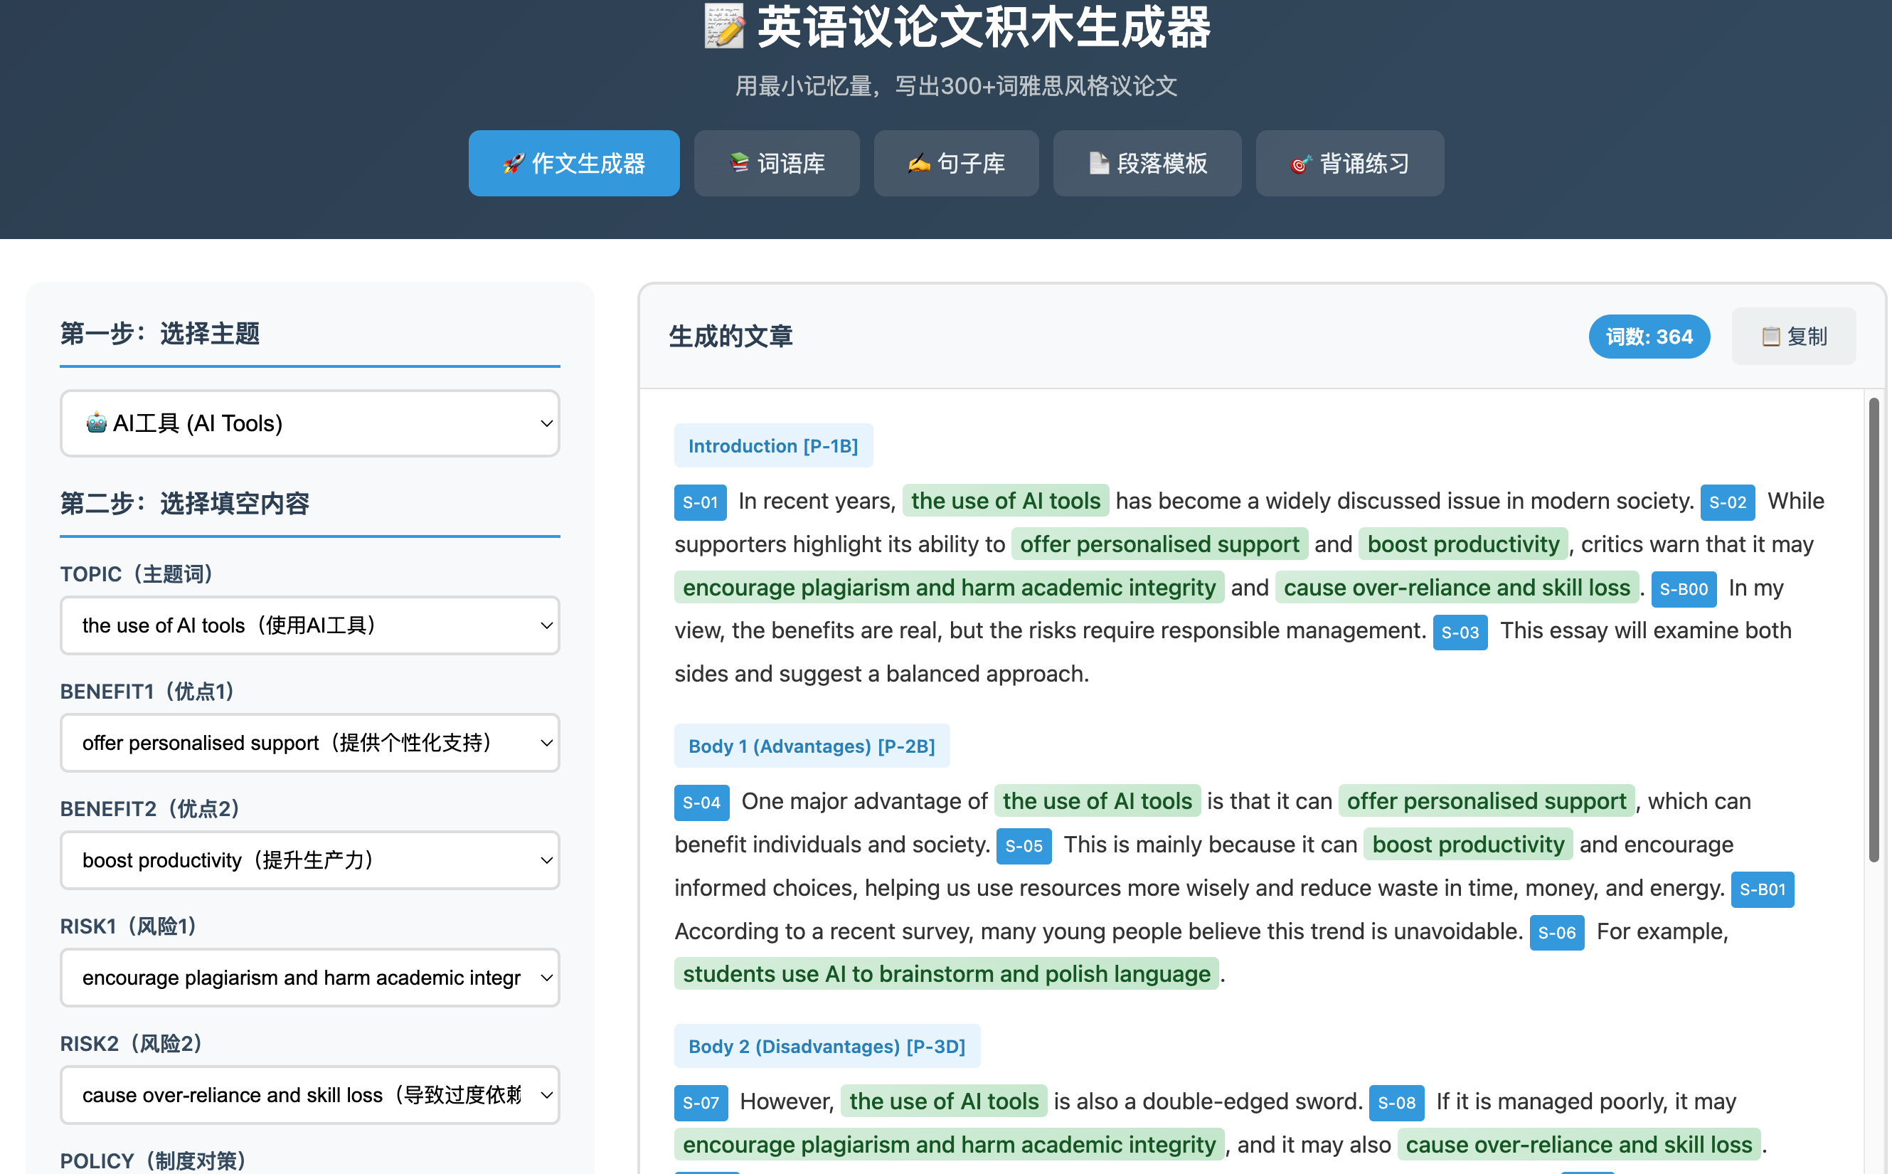This screenshot has height=1174, width=1892.
Task: Click the S-01 sentence tag badge
Action: (700, 502)
